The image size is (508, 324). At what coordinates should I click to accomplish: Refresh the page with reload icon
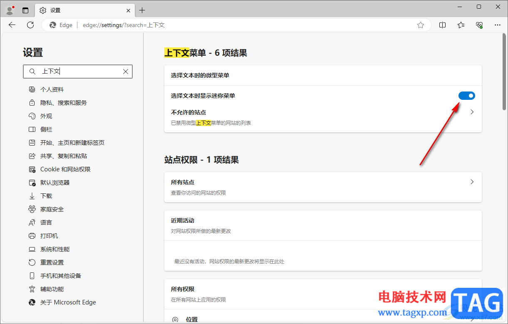(30, 25)
